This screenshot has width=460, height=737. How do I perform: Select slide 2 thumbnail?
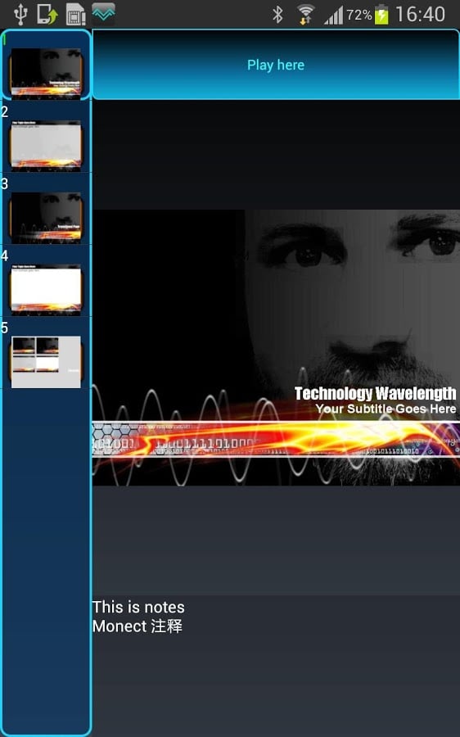point(46,145)
